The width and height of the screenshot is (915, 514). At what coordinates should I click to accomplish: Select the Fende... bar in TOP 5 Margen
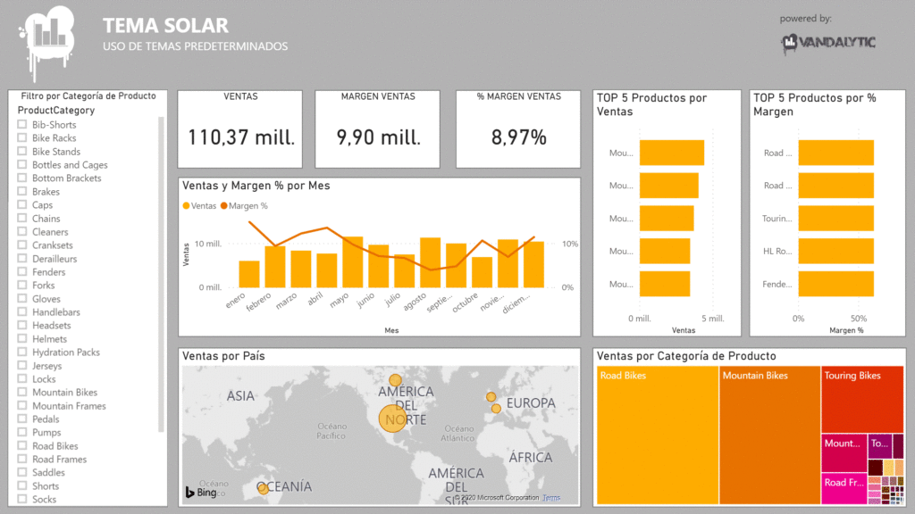point(836,284)
